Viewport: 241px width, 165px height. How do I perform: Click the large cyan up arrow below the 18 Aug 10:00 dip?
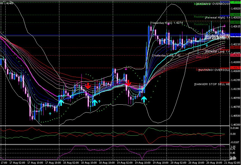tap(95, 102)
